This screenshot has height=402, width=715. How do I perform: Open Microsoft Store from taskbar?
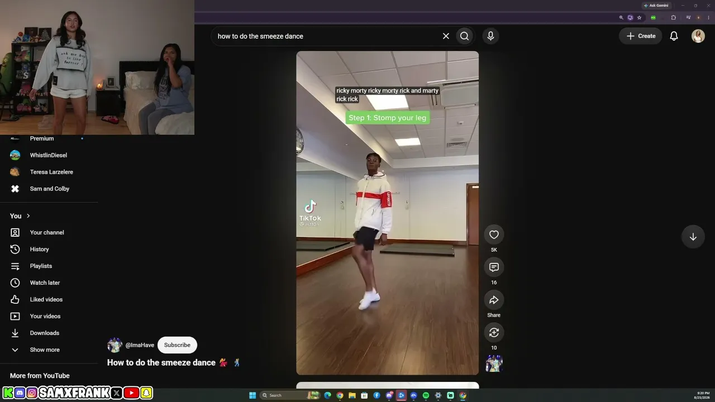tap(364, 395)
